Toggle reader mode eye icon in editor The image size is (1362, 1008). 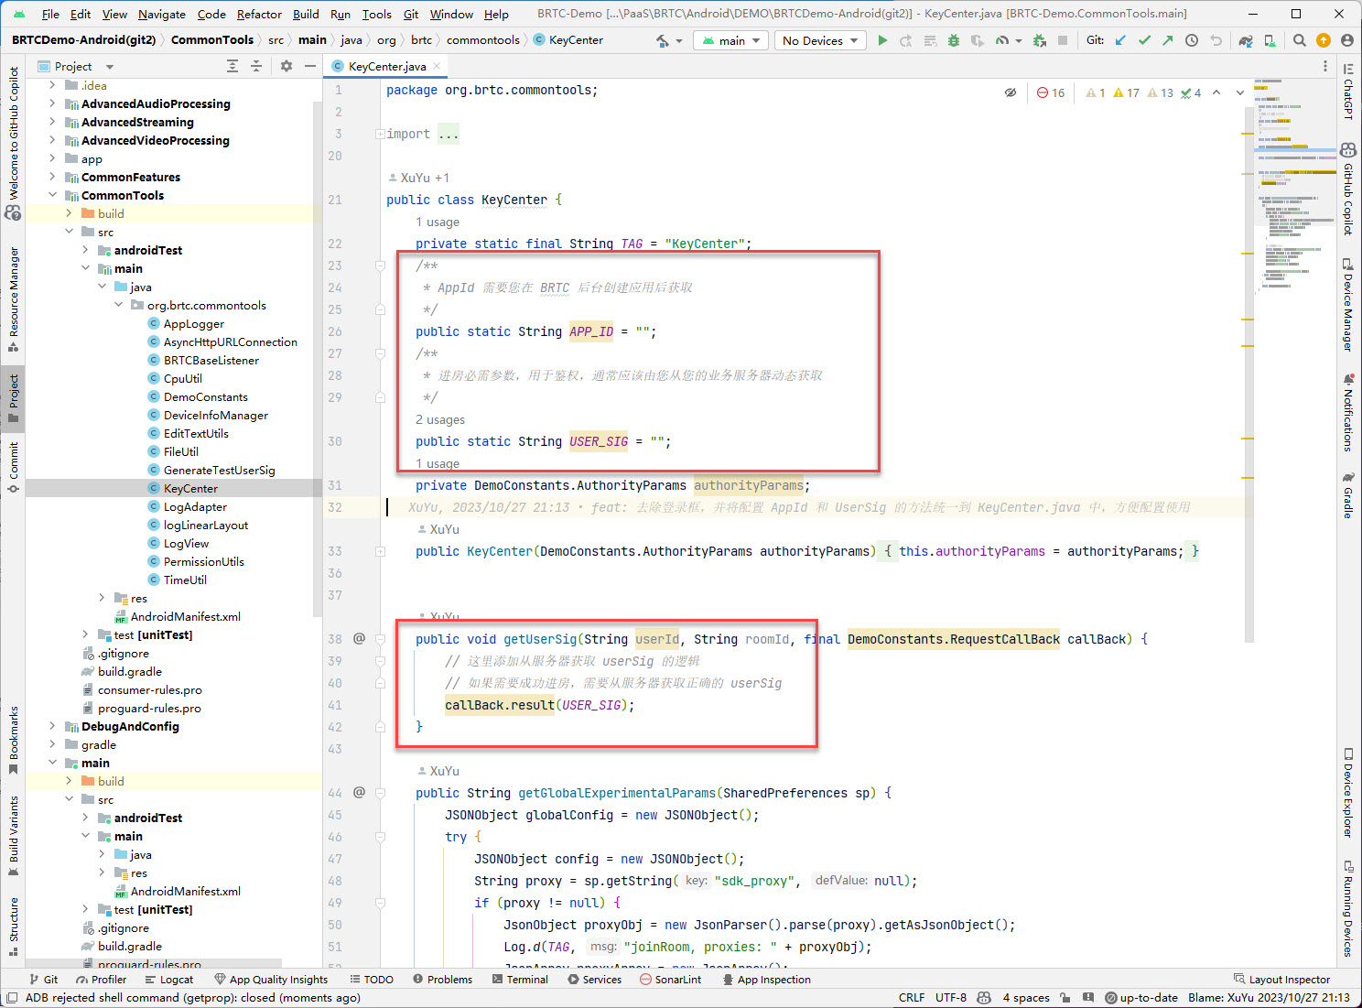1011,92
